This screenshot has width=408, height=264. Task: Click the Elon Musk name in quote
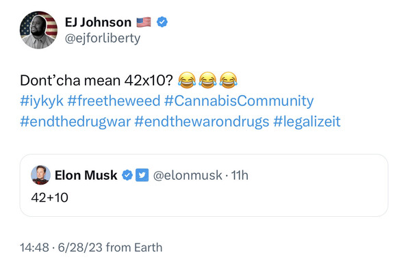click(86, 175)
